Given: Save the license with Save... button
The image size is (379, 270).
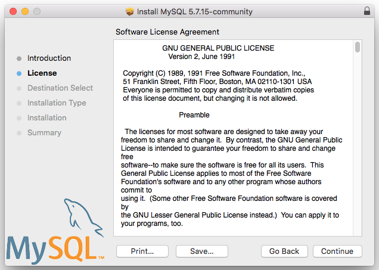Looking at the screenshot, I should click(x=202, y=251).
